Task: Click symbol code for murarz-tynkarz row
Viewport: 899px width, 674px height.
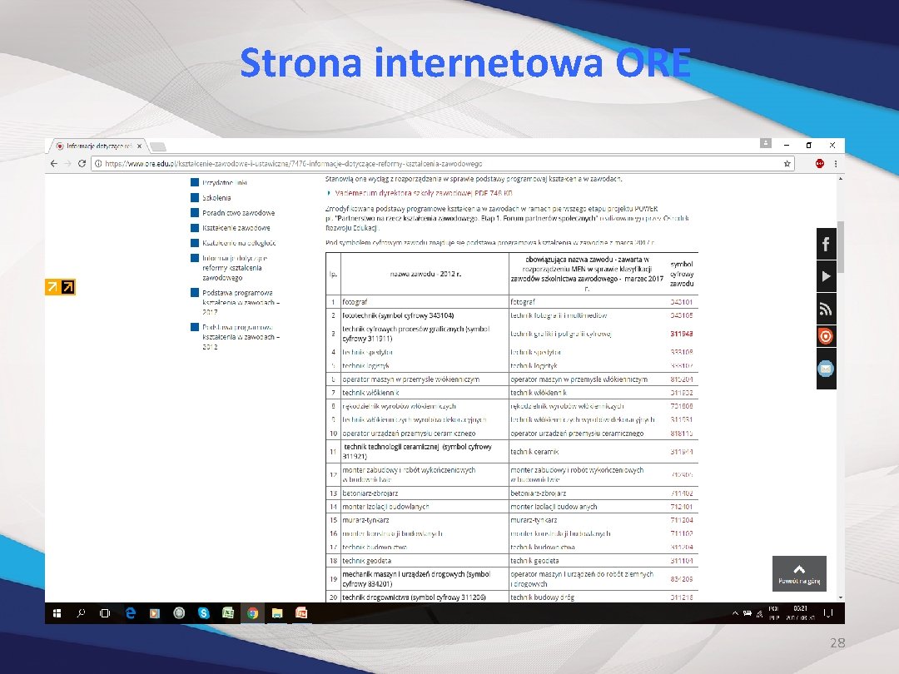Action: pos(681,520)
